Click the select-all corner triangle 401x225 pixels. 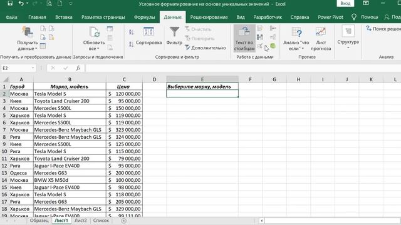(x=5, y=79)
